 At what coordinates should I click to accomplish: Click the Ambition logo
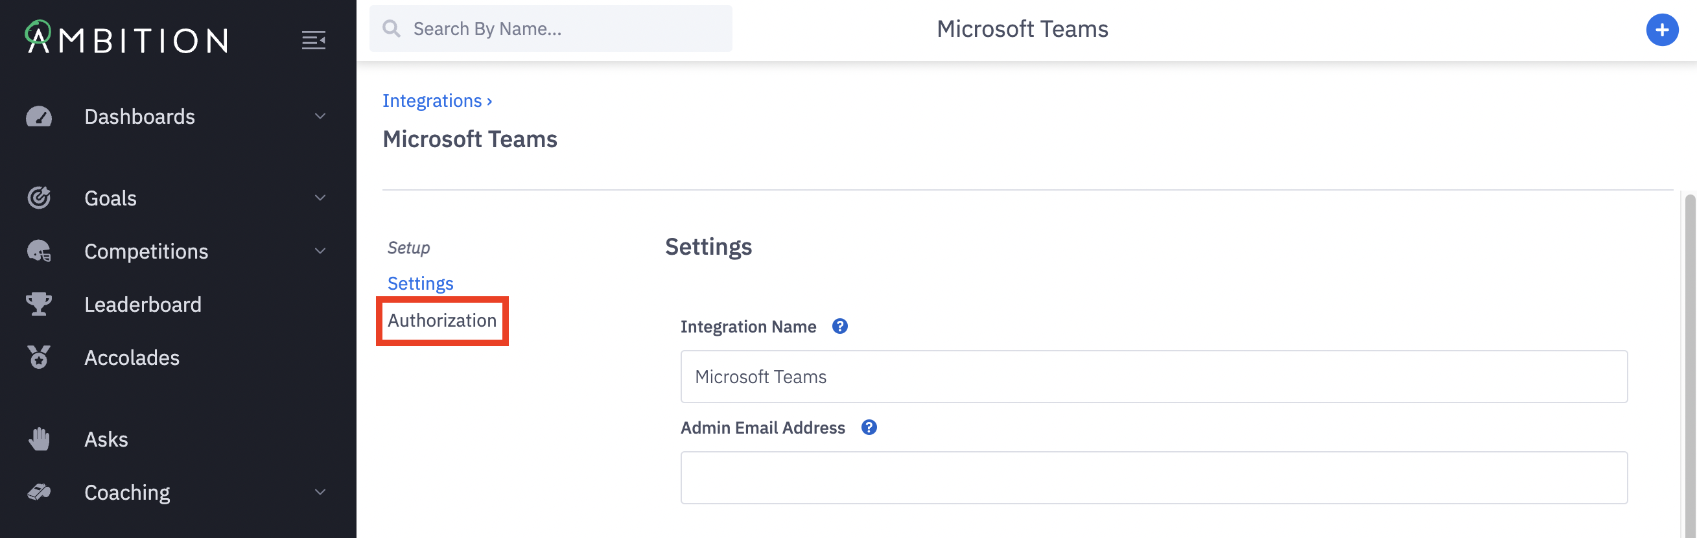(126, 38)
